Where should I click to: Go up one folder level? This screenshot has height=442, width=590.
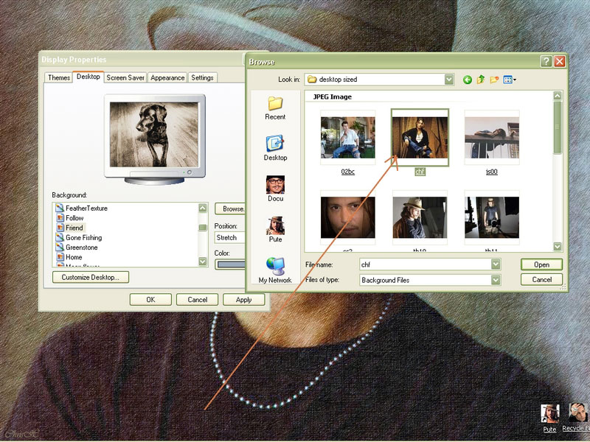pyautogui.click(x=481, y=80)
